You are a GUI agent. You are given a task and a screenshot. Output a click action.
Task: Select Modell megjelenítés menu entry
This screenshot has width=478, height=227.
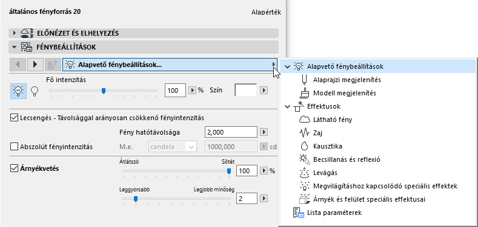click(x=345, y=93)
